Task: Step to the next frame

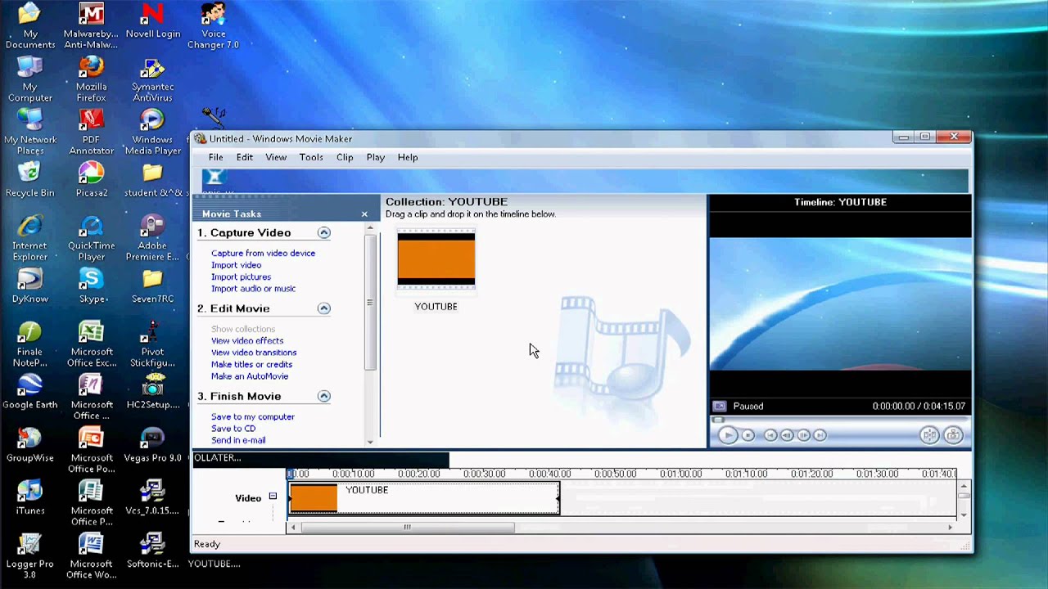Action: point(804,435)
